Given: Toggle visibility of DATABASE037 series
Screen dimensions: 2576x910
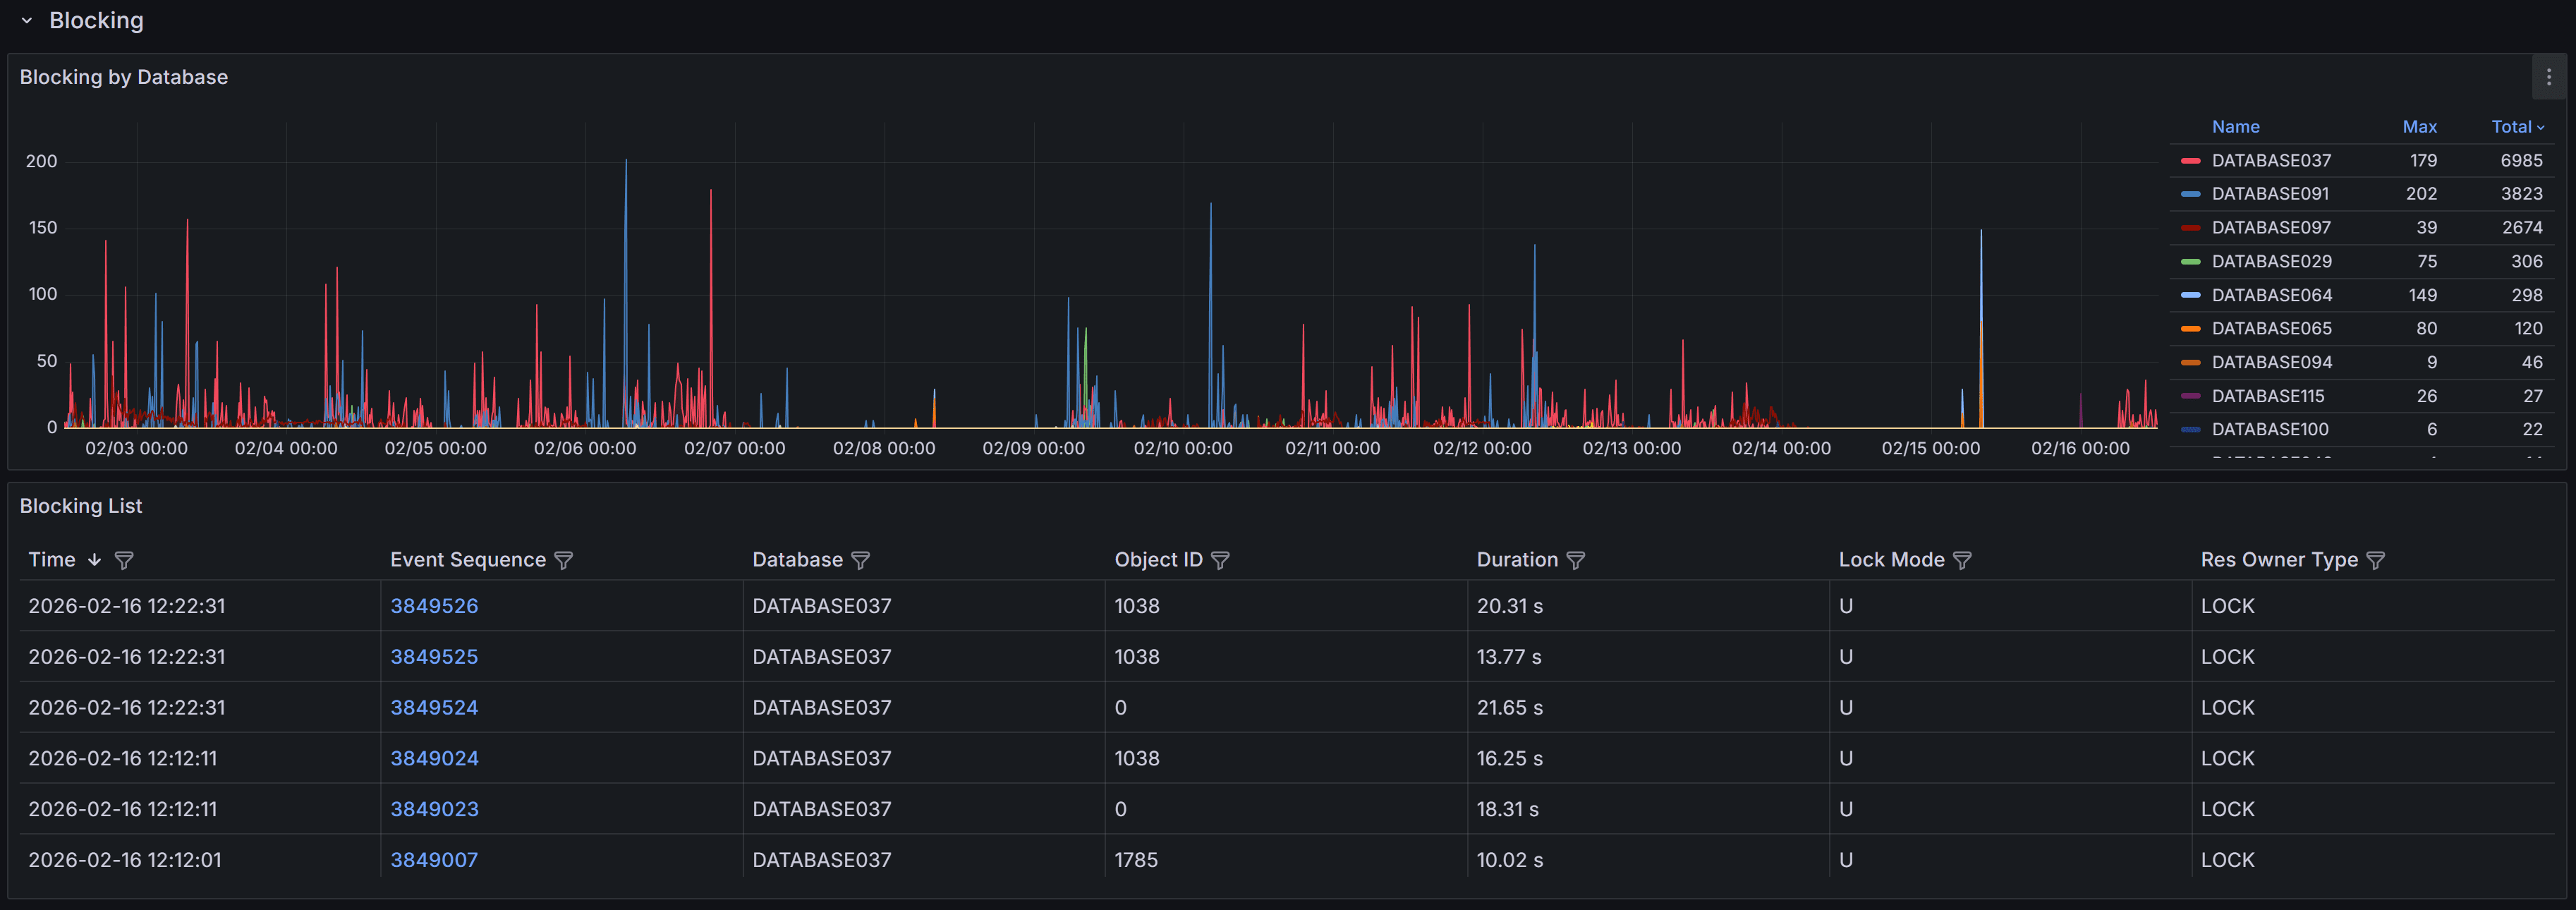Looking at the screenshot, I should pyautogui.click(x=2271, y=160).
